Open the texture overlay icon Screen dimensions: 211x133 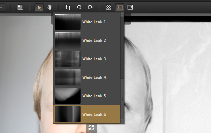(x=108, y=7)
